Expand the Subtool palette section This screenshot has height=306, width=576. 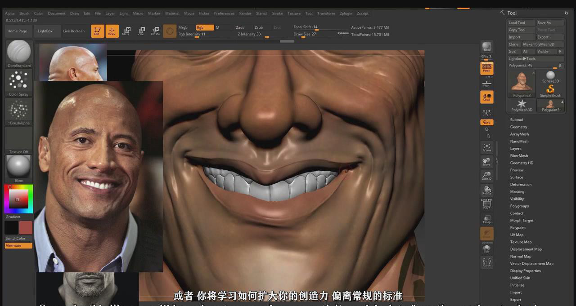pos(517,120)
